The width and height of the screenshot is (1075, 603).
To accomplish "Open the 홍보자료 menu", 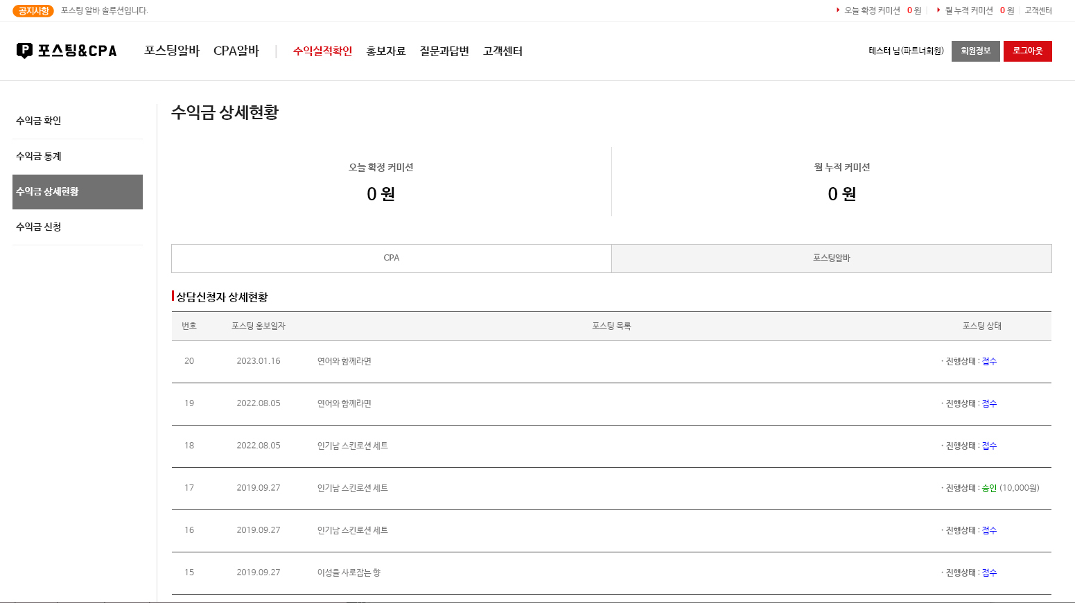I will 385,51.
